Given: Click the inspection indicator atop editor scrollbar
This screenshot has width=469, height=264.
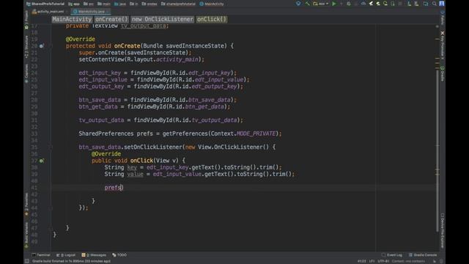Looking at the screenshot, I should 437,26.
